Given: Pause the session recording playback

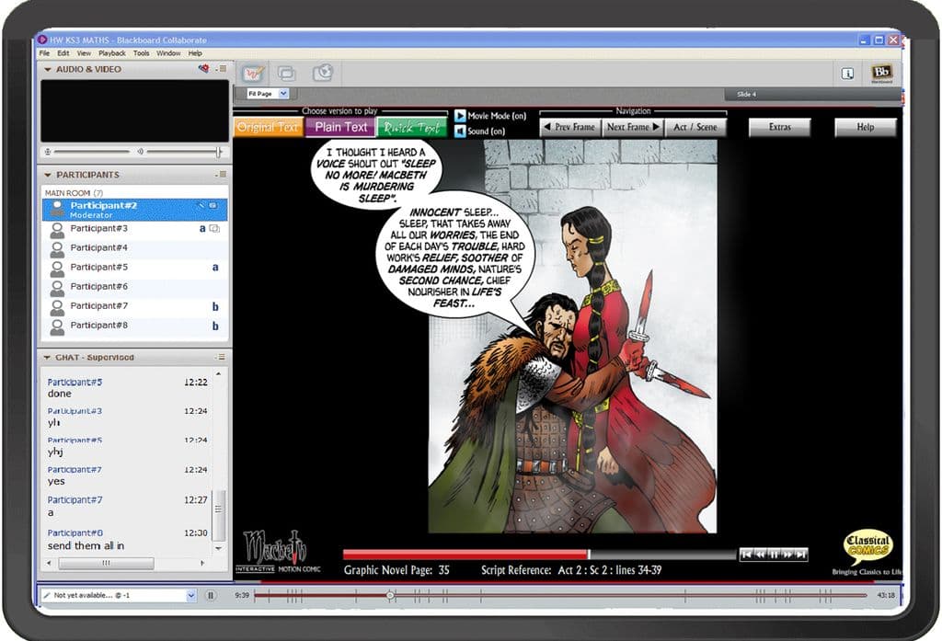Looking at the screenshot, I should [211, 595].
